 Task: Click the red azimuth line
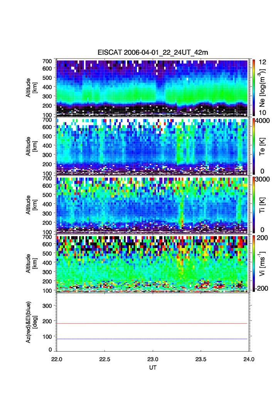click(x=152, y=323)
